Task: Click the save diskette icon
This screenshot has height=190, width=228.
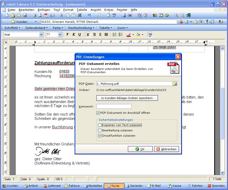Action: coord(25,16)
